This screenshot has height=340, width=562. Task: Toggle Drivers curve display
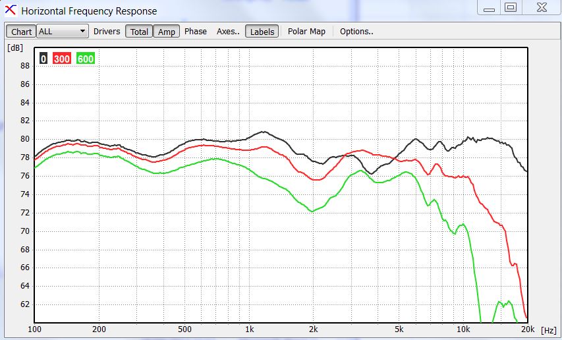point(107,32)
